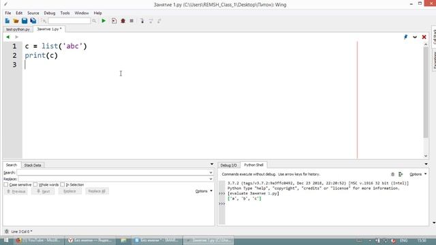The image size is (436, 245).
Task: Click the 'Line 3 Col 0 *' status text
Action: click(22, 231)
